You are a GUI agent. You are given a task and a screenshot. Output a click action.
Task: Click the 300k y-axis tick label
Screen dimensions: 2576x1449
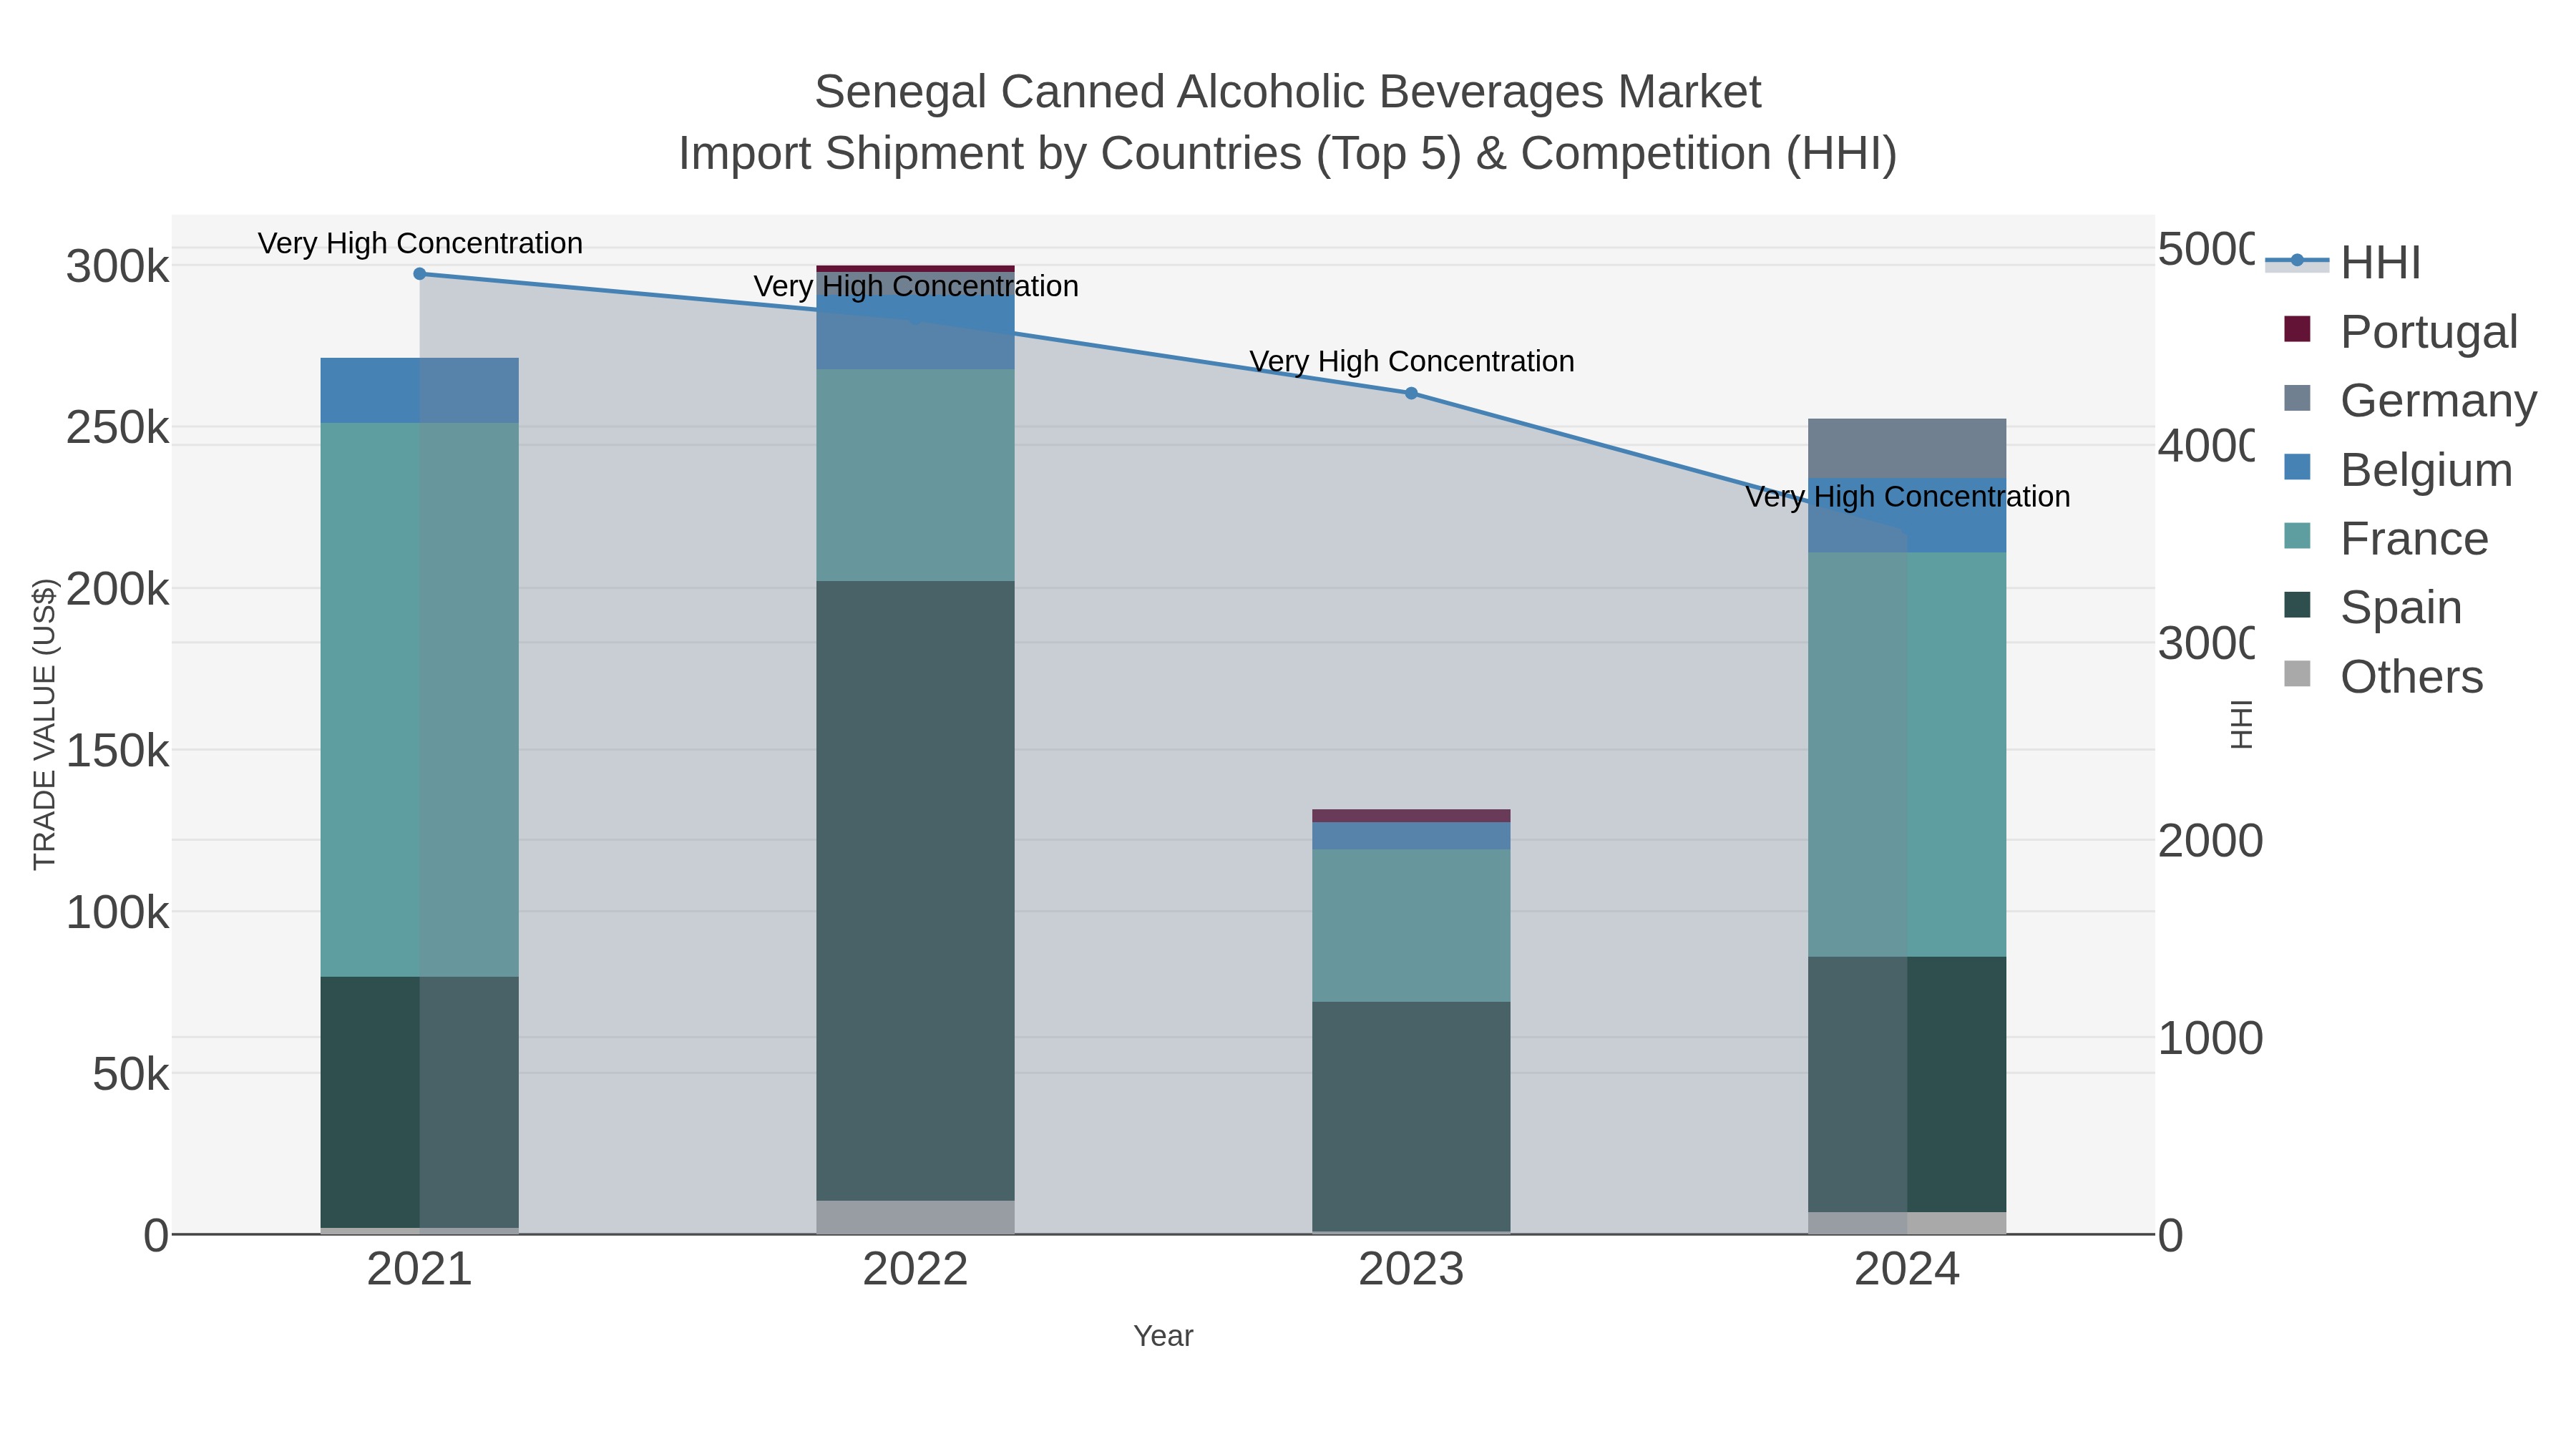click(118, 267)
